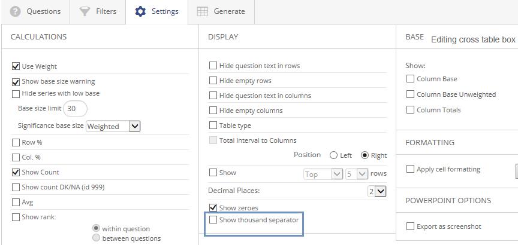Click the Base size limit field
This screenshot has width=518, height=245.
(x=75, y=109)
